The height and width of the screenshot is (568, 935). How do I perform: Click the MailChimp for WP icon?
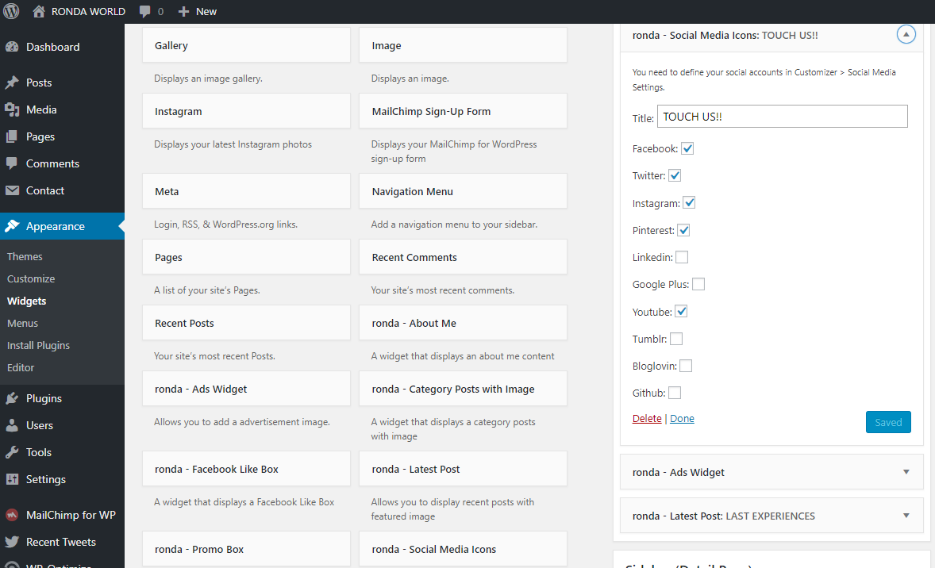coord(12,515)
